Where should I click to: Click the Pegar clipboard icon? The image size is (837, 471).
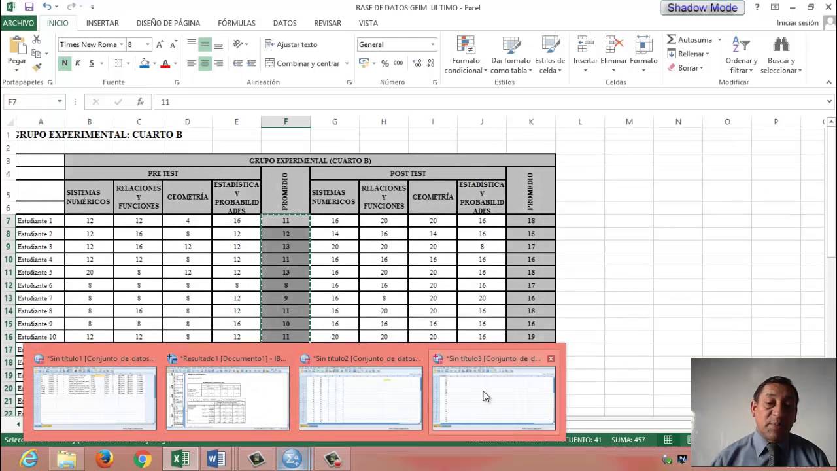pos(17,45)
